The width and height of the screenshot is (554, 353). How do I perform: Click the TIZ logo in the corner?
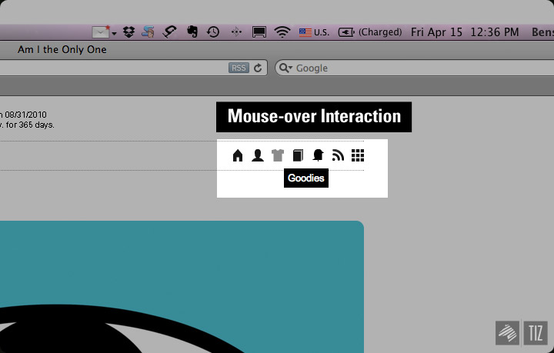pyautogui.click(x=535, y=332)
